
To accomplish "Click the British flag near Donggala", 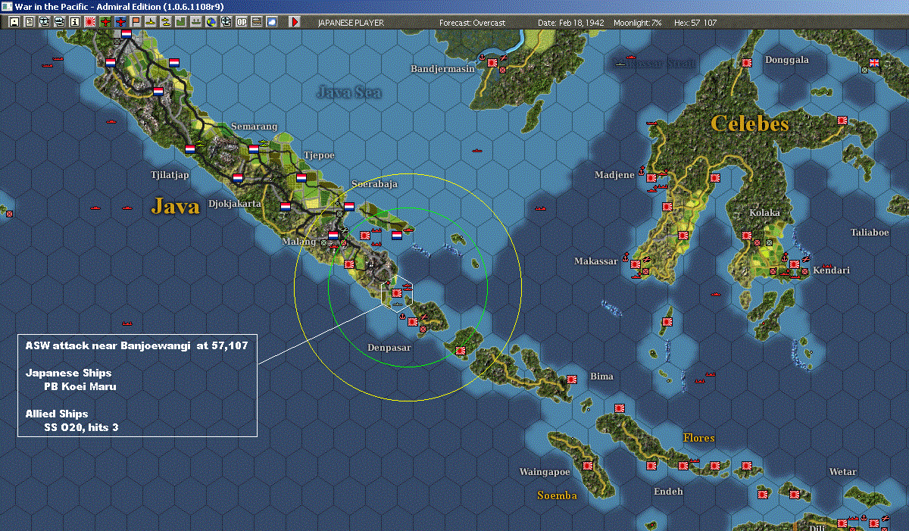I will tap(874, 63).
